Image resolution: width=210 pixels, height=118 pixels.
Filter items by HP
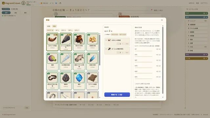coord(57,30)
